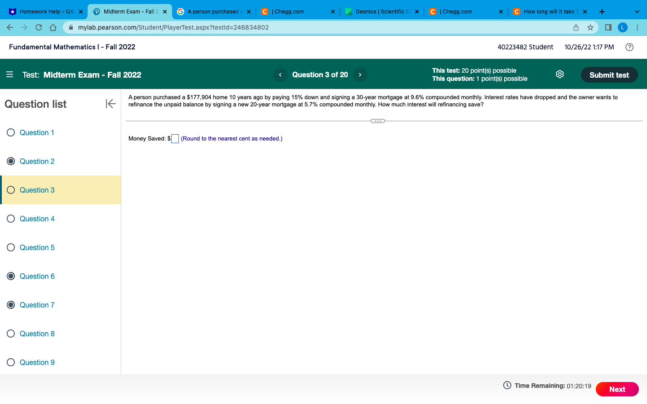
Task: Open the browser profile avatar L
Action: coord(623,27)
